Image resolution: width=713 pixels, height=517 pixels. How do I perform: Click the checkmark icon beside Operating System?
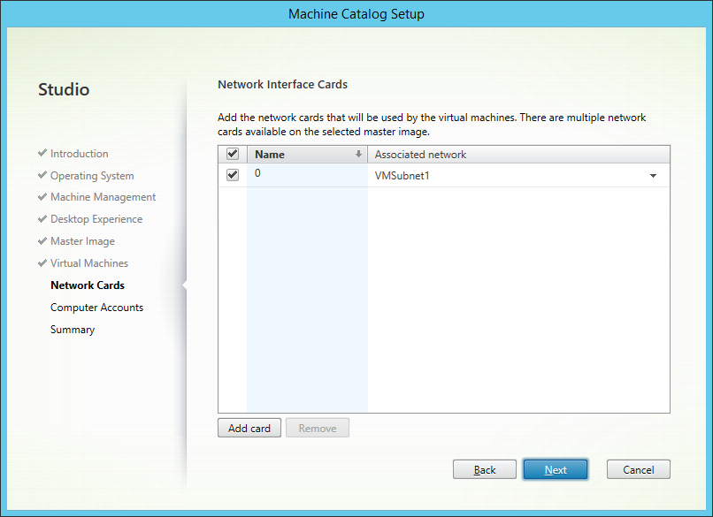tap(42, 176)
